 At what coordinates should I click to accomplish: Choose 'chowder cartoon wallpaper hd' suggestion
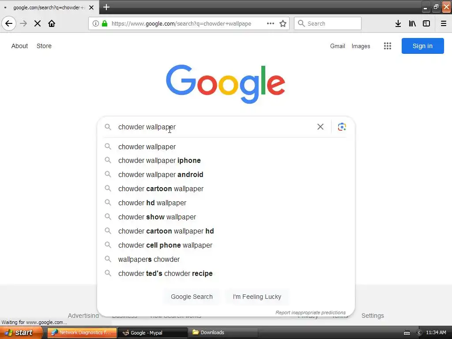[226, 231]
